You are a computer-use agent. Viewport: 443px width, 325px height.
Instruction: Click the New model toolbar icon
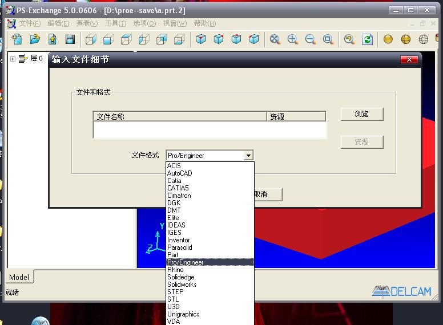[17, 39]
